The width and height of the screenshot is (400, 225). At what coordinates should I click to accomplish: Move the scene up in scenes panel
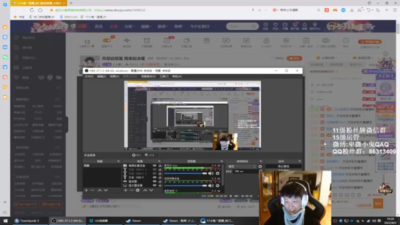[99, 190]
